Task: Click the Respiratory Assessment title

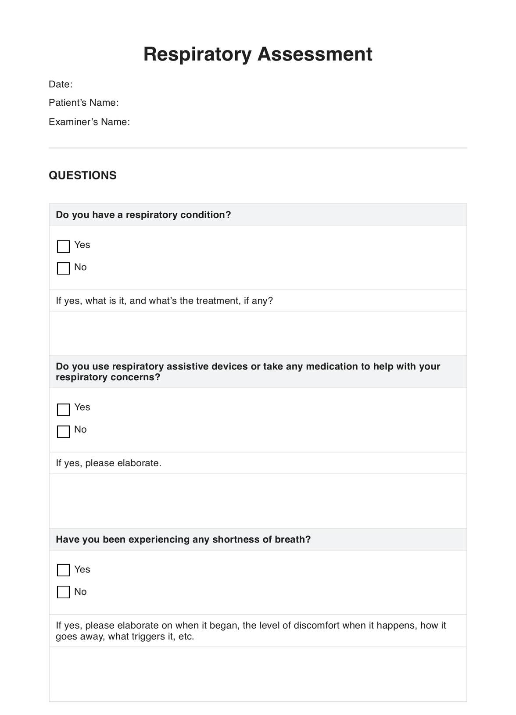Action: (x=258, y=54)
